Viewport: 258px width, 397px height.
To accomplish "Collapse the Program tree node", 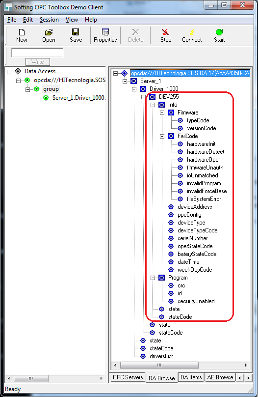I will (153, 278).
